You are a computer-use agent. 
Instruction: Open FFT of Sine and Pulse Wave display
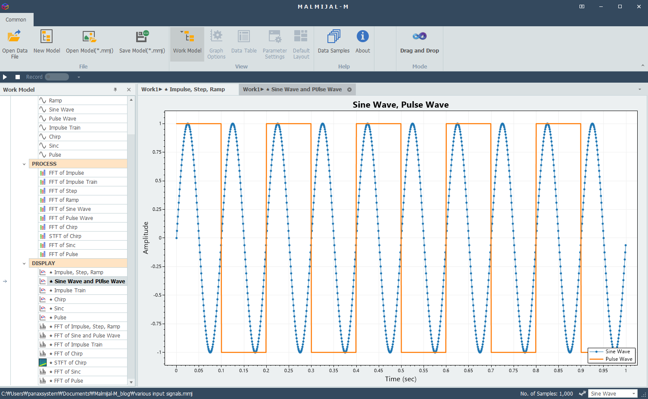point(83,336)
